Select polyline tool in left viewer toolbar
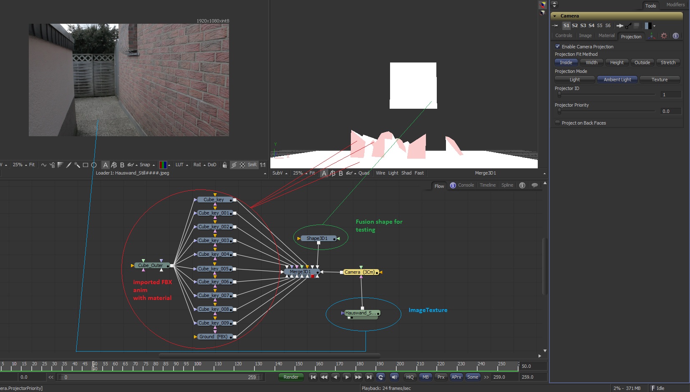690x392 pixels. [x=43, y=165]
